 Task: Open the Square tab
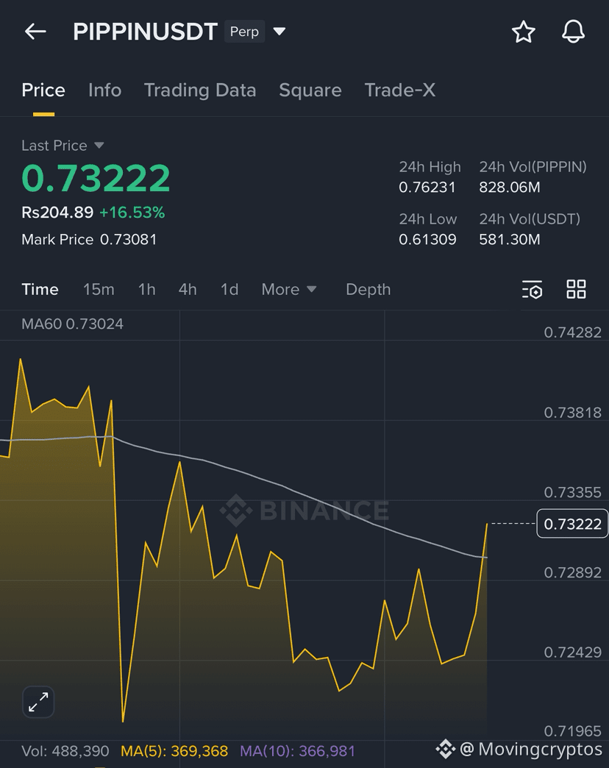coord(310,90)
